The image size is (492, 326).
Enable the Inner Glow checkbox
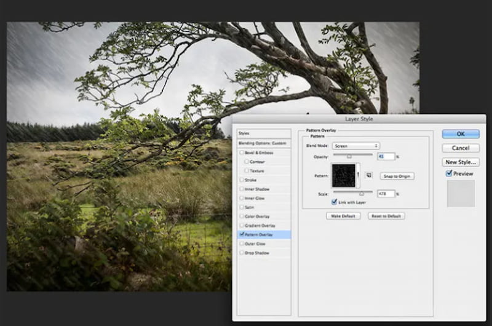tap(241, 198)
